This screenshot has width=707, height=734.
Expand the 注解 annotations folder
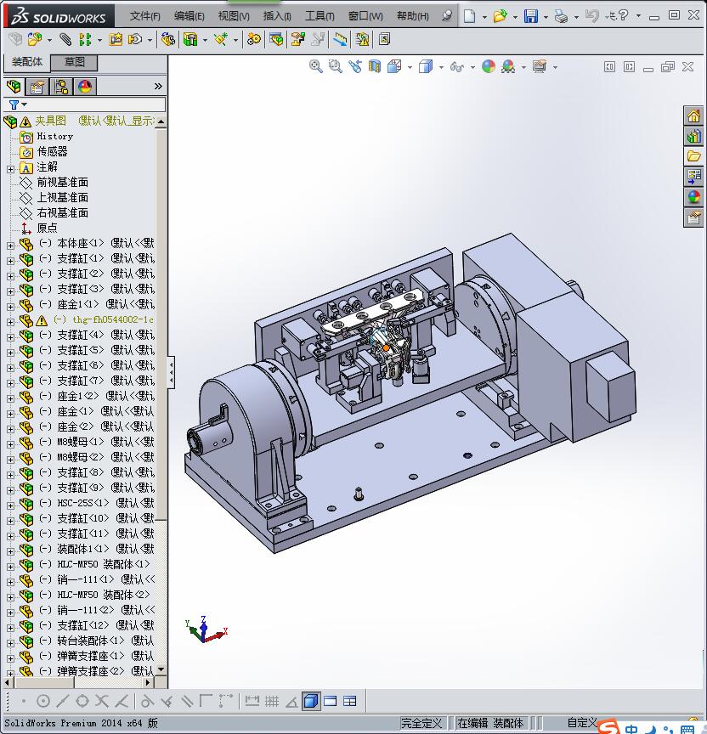tap(11, 169)
